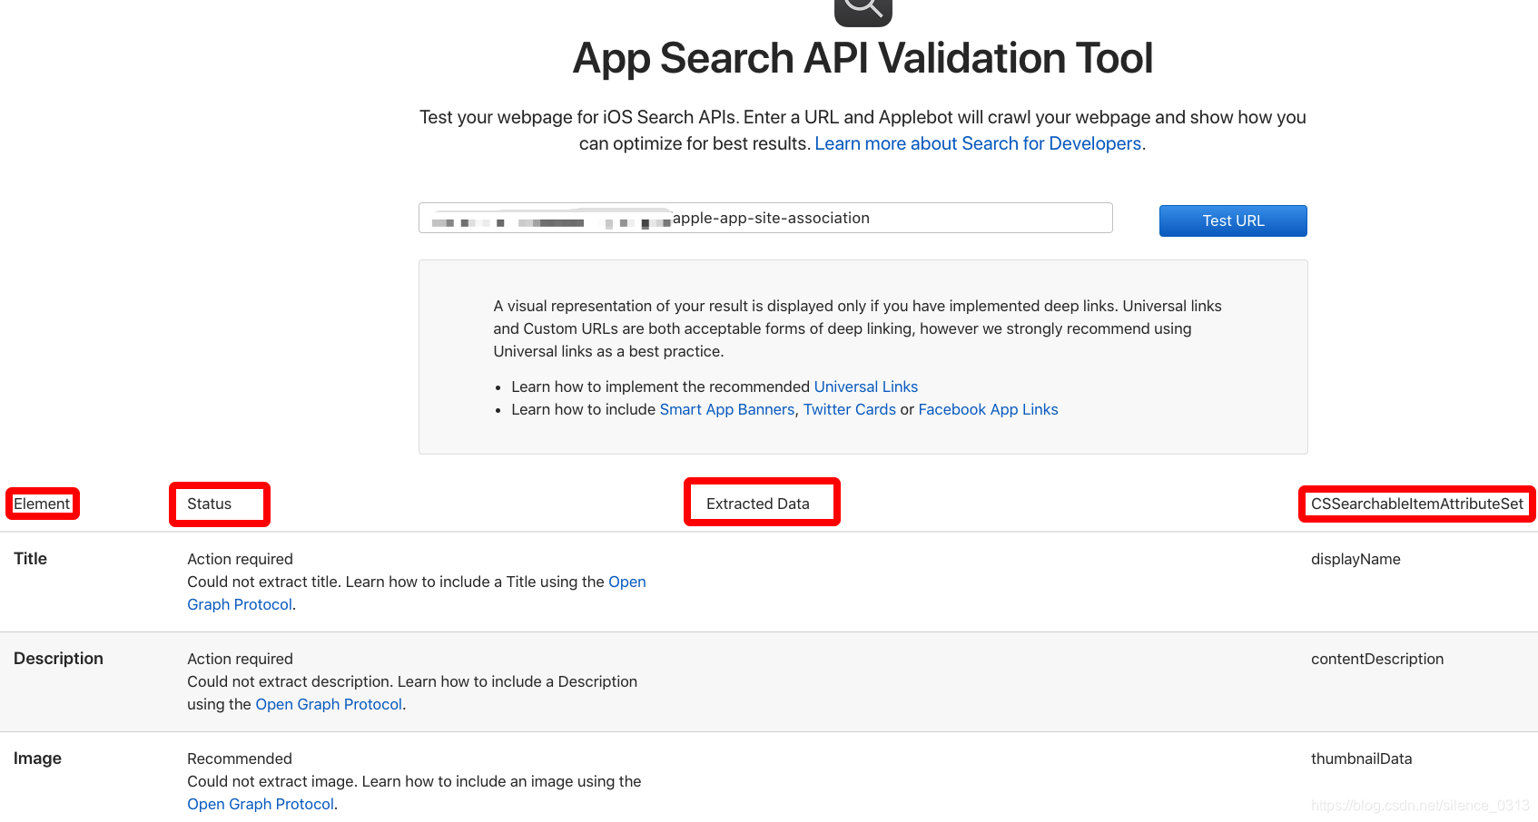Image resolution: width=1538 pixels, height=822 pixels.
Task: Open Learn more about Search for Developers link
Action: coord(978,143)
